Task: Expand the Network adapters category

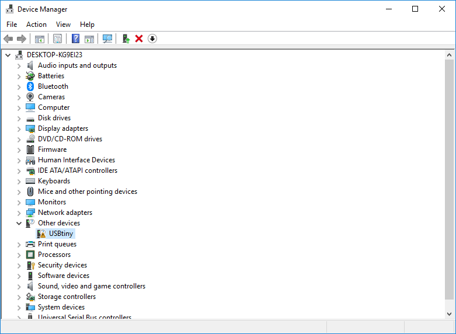Action: 19,213
